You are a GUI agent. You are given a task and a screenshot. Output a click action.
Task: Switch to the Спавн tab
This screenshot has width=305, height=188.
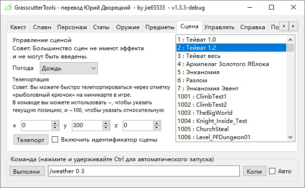[42, 27]
